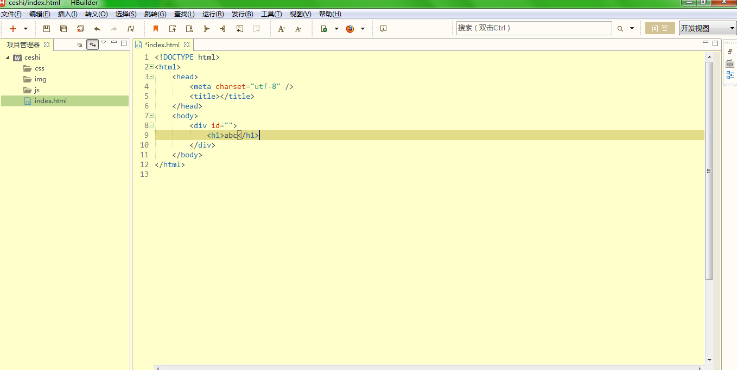Open the 查找(L) menu
737x370 pixels.
[x=185, y=14]
